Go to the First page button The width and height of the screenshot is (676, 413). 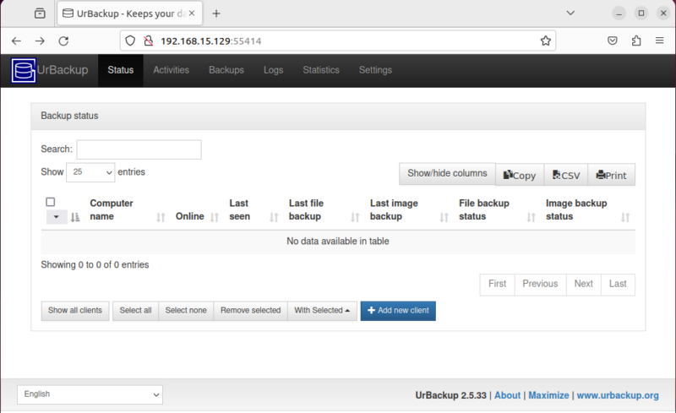[x=497, y=284]
